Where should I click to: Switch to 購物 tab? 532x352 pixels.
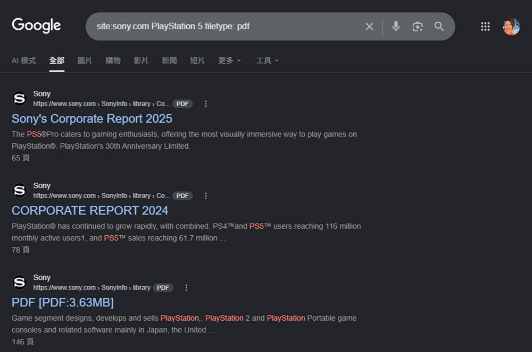point(113,61)
